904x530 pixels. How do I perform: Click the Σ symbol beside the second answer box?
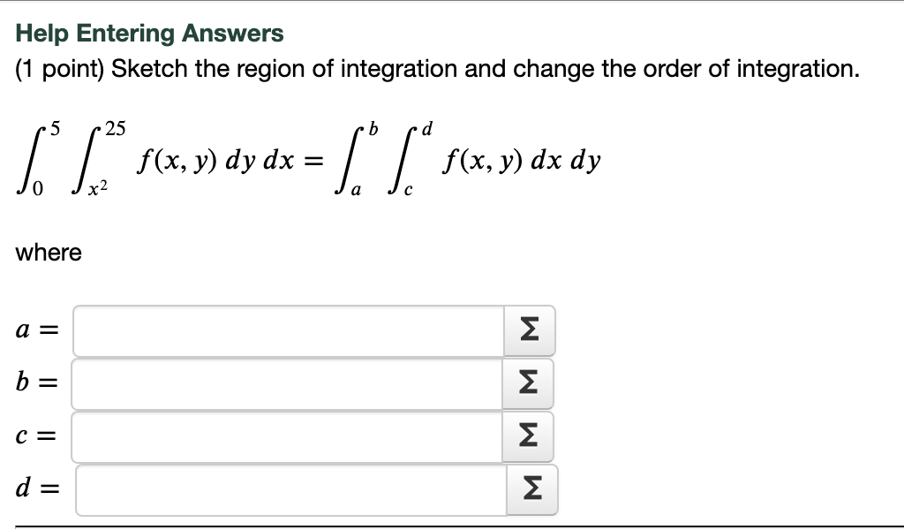click(530, 383)
